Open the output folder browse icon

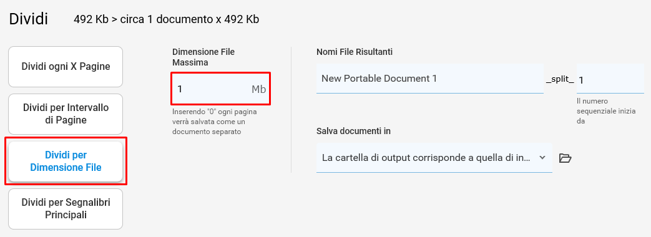point(565,158)
